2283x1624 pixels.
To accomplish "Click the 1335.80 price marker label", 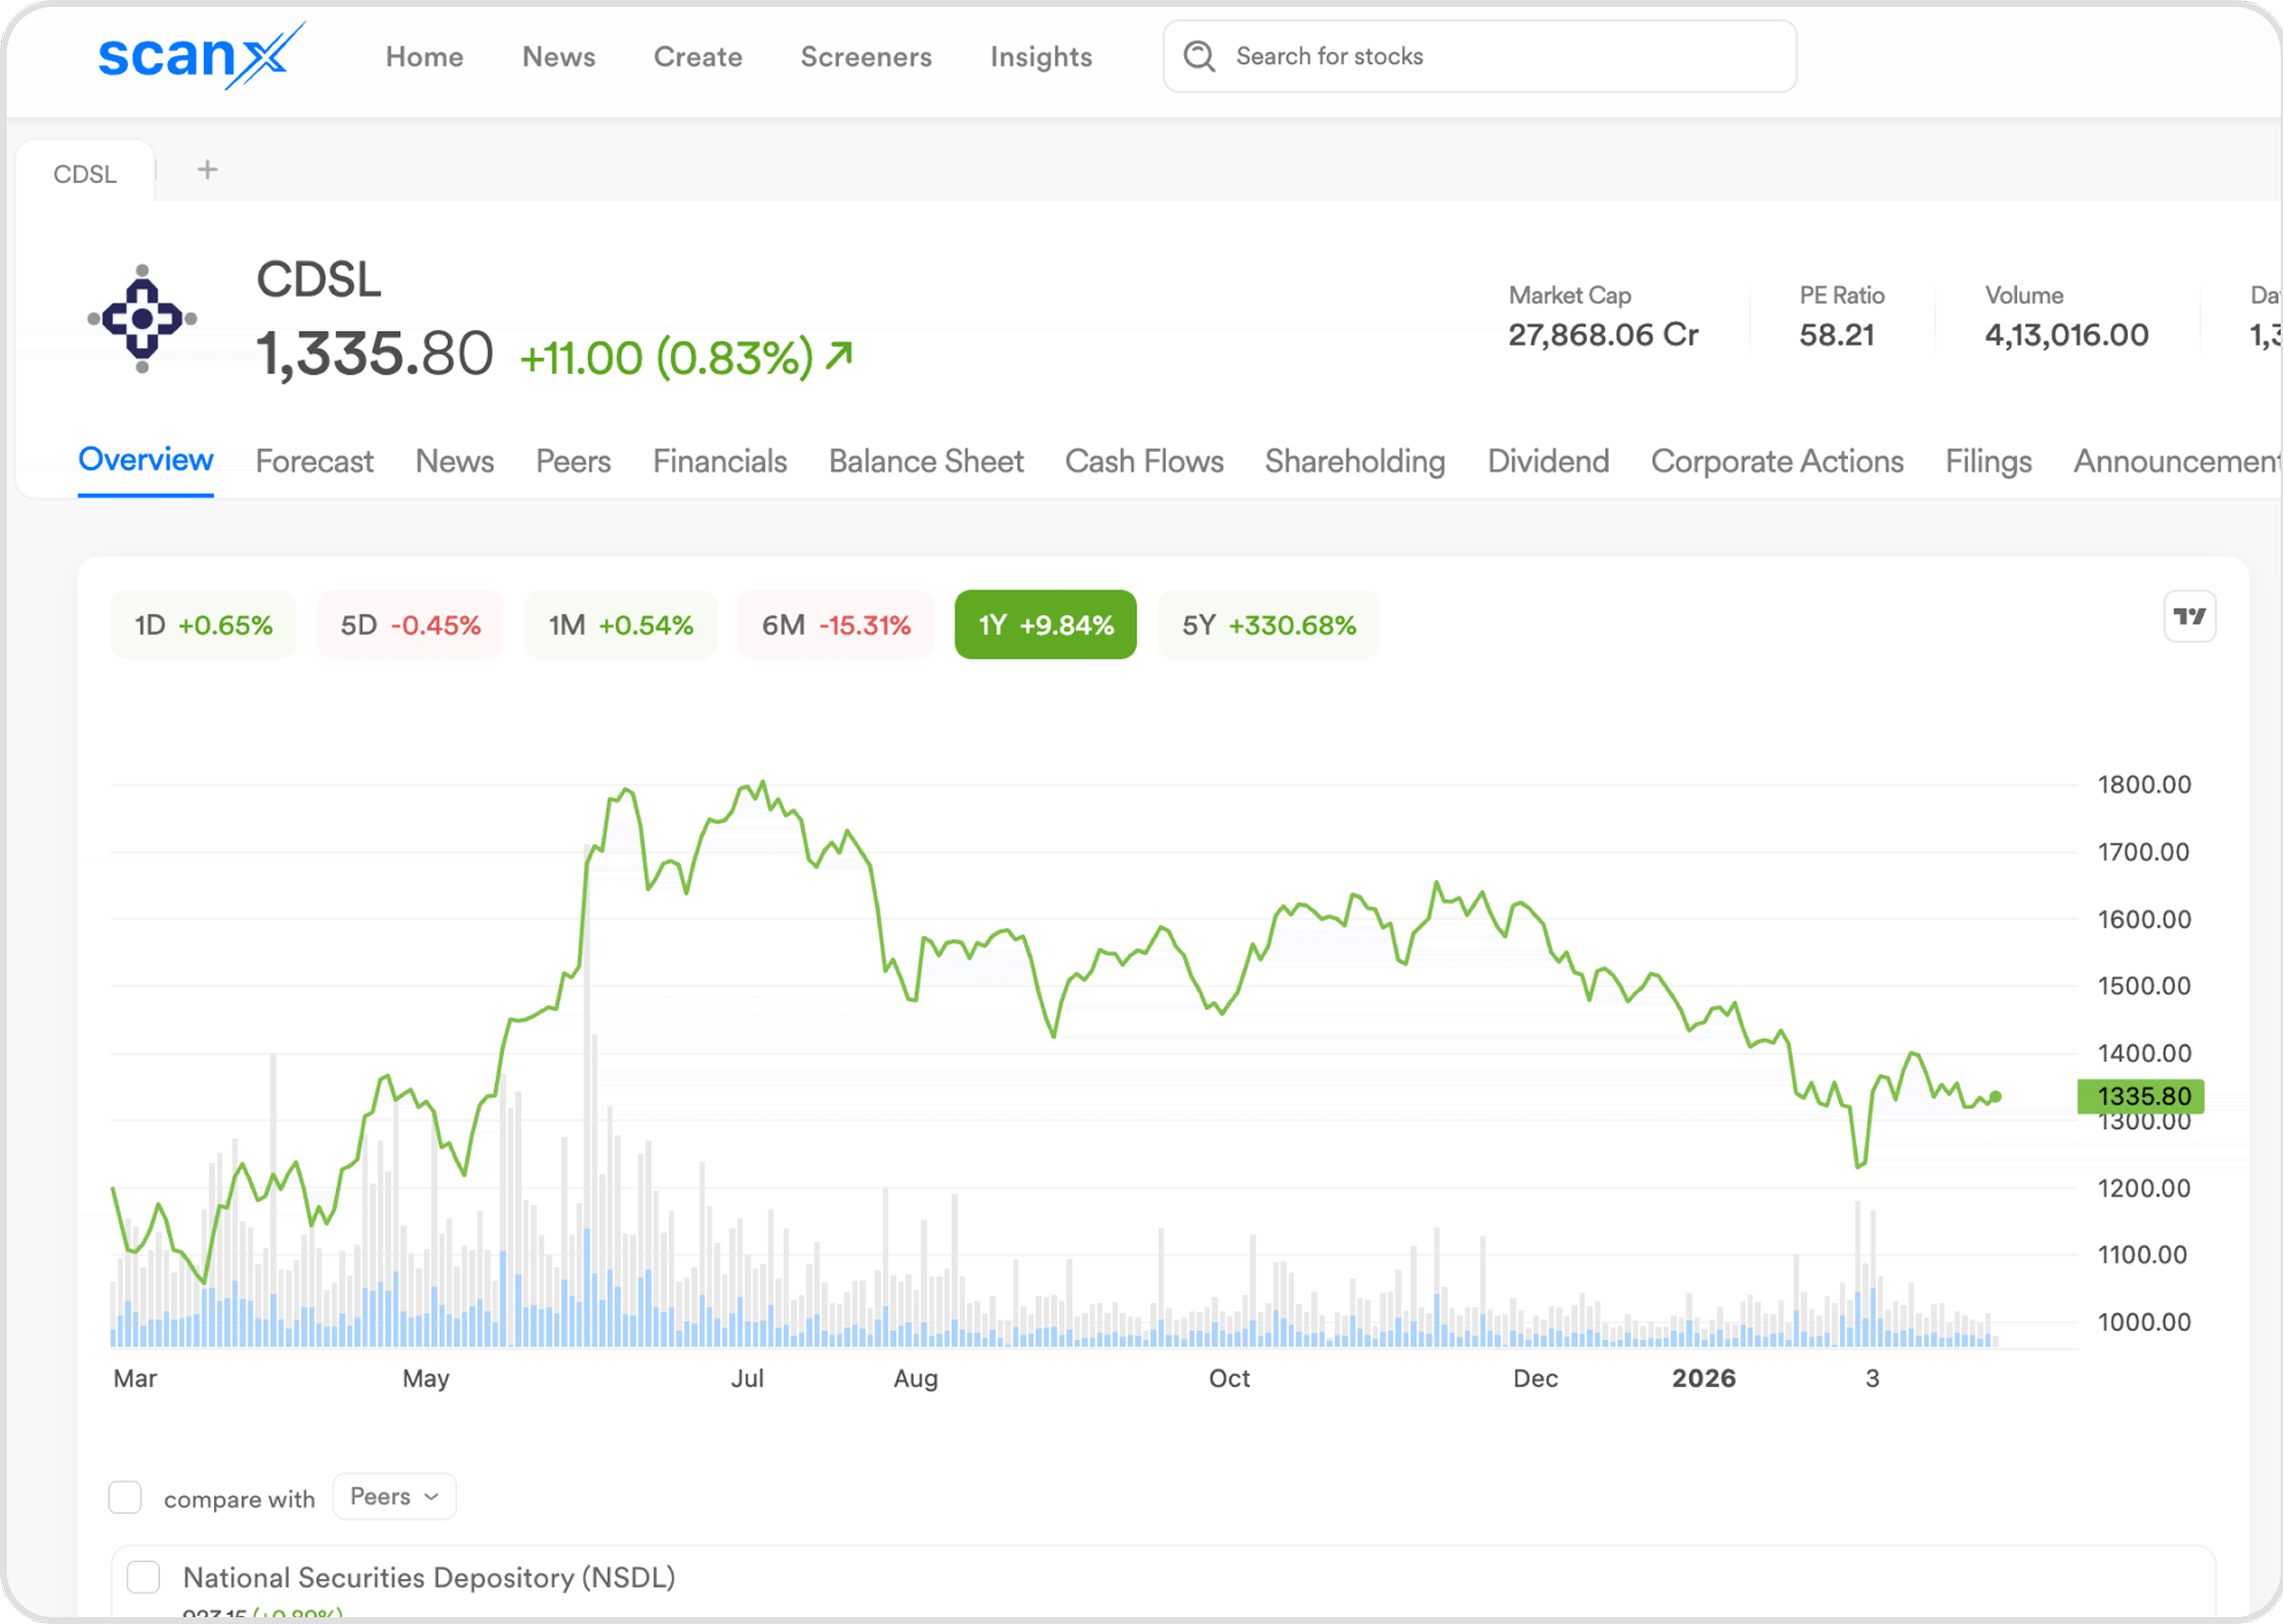I will click(x=2141, y=1096).
